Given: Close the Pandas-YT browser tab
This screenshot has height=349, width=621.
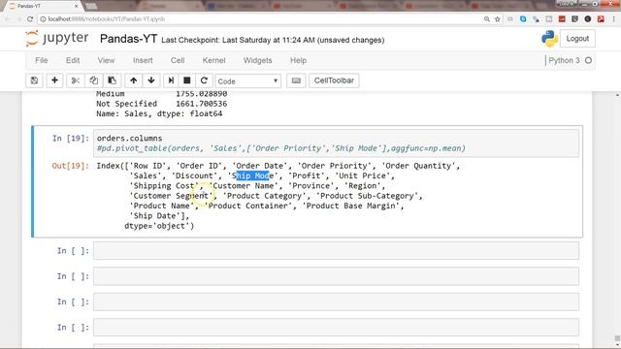Looking at the screenshot, I should 76,7.
